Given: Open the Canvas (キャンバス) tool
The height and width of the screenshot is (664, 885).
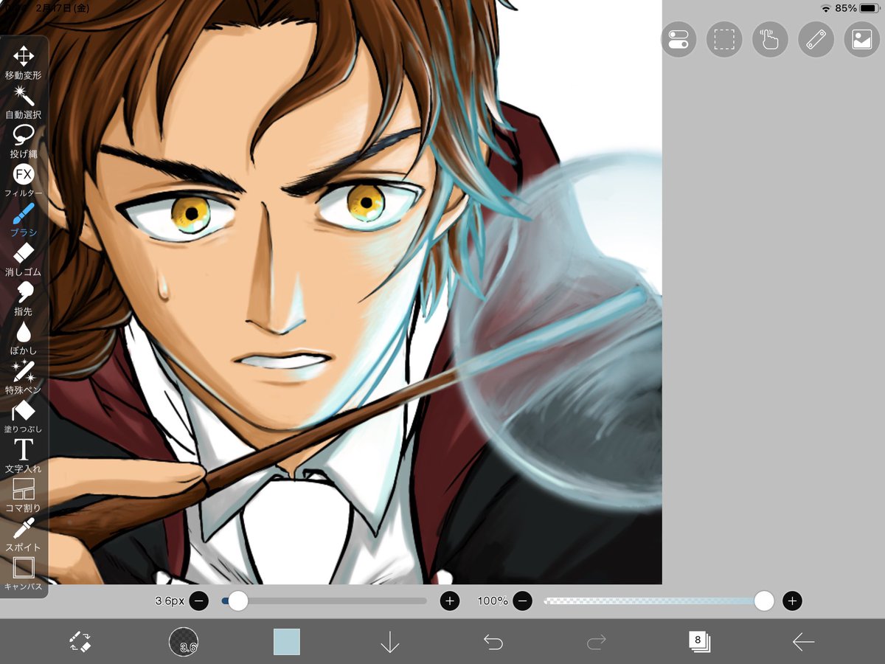Looking at the screenshot, I should coord(24,574).
